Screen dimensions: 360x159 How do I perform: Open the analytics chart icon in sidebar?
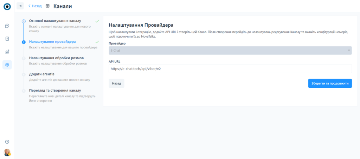point(7,52)
